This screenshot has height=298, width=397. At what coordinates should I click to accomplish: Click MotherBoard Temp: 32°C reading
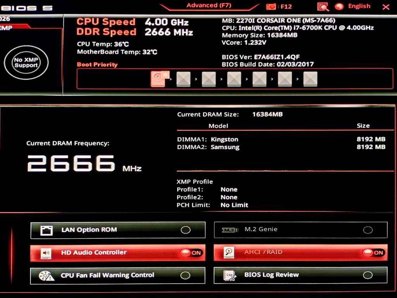117,52
